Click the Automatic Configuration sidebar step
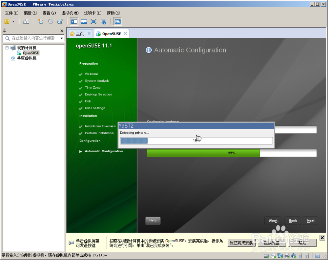The width and height of the screenshot is (328, 260). click(104, 151)
